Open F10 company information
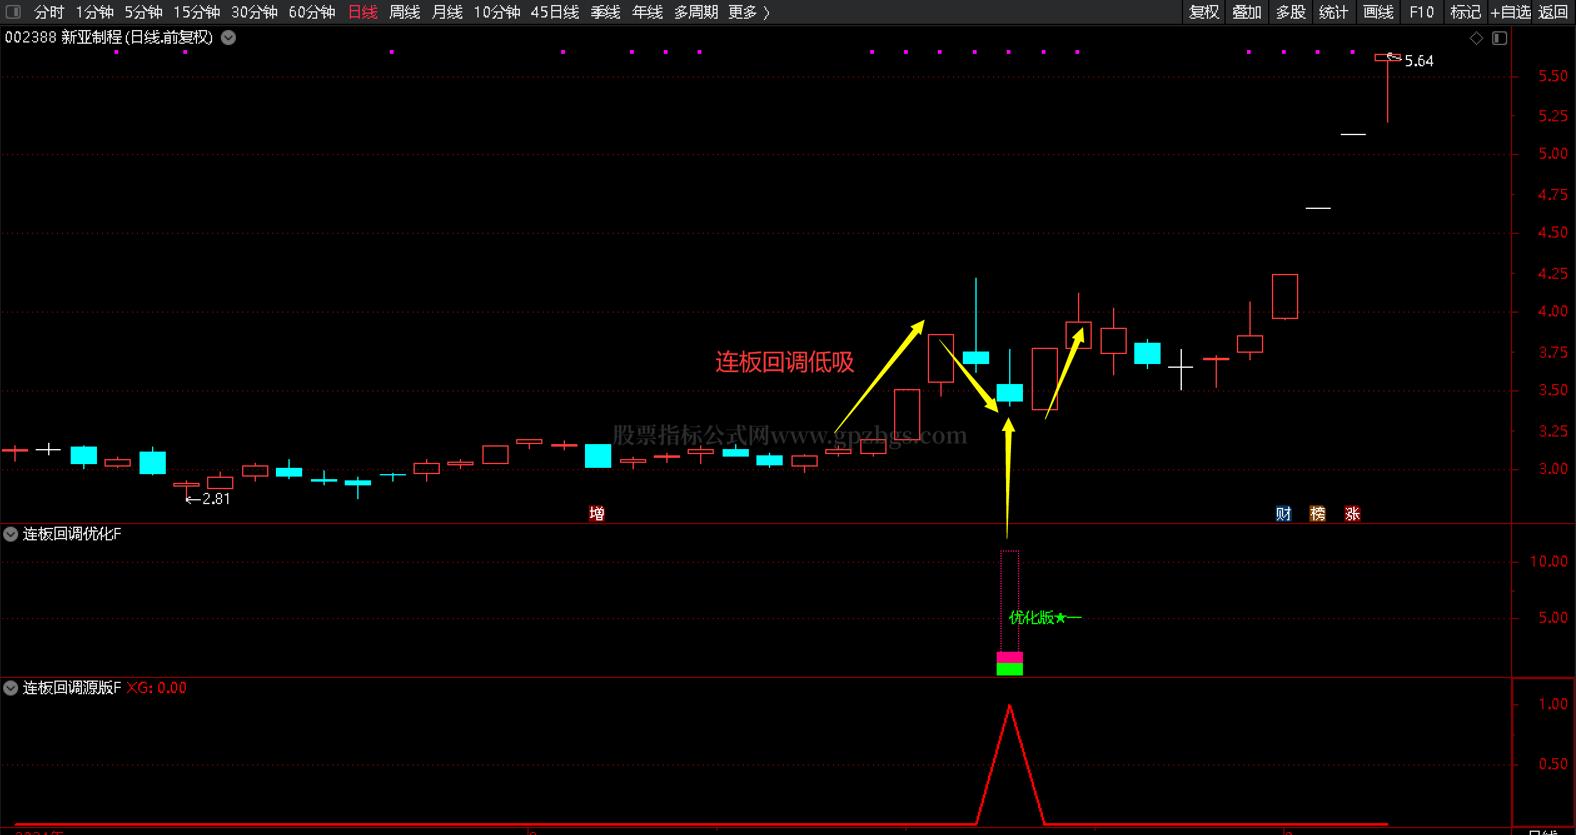The image size is (1576, 835). [1421, 12]
